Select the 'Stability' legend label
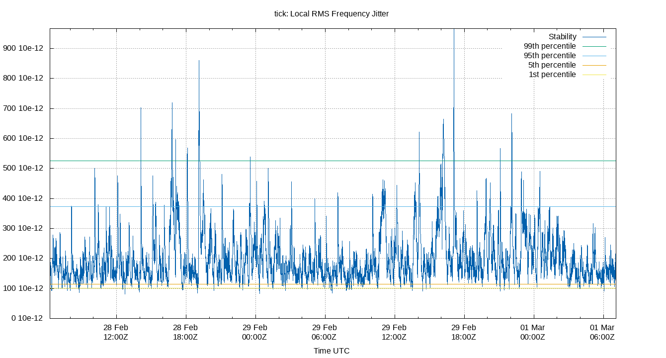Viewport: 666px width, 358px height. (x=562, y=37)
